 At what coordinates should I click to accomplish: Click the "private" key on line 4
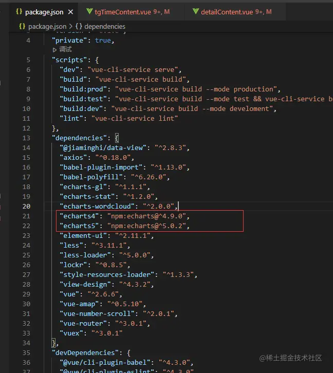pyautogui.click(x=69, y=41)
